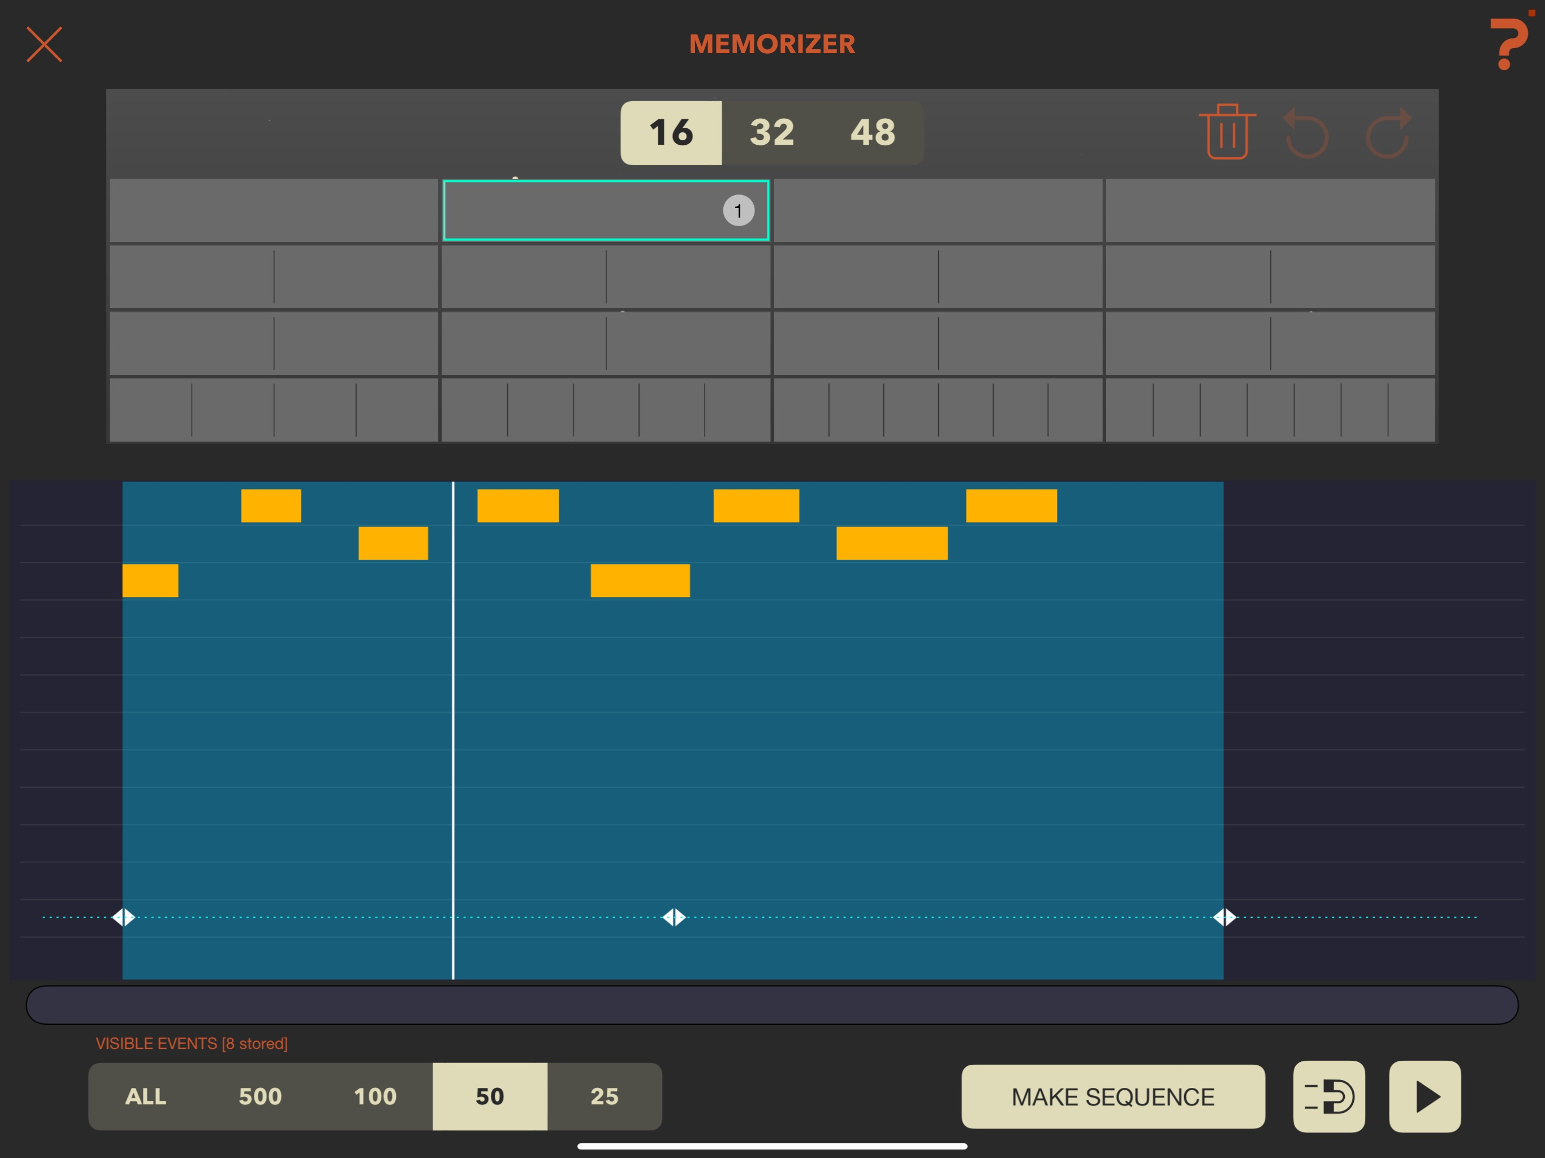Delete with the trash can icon
The image size is (1545, 1158).
click(x=1227, y=131)
